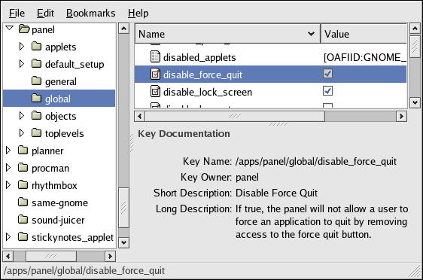This screenshot has width=423, height=280.
Task: Uncheck the disable_force_quit value checkbox
Action: [x=327, y=74]
